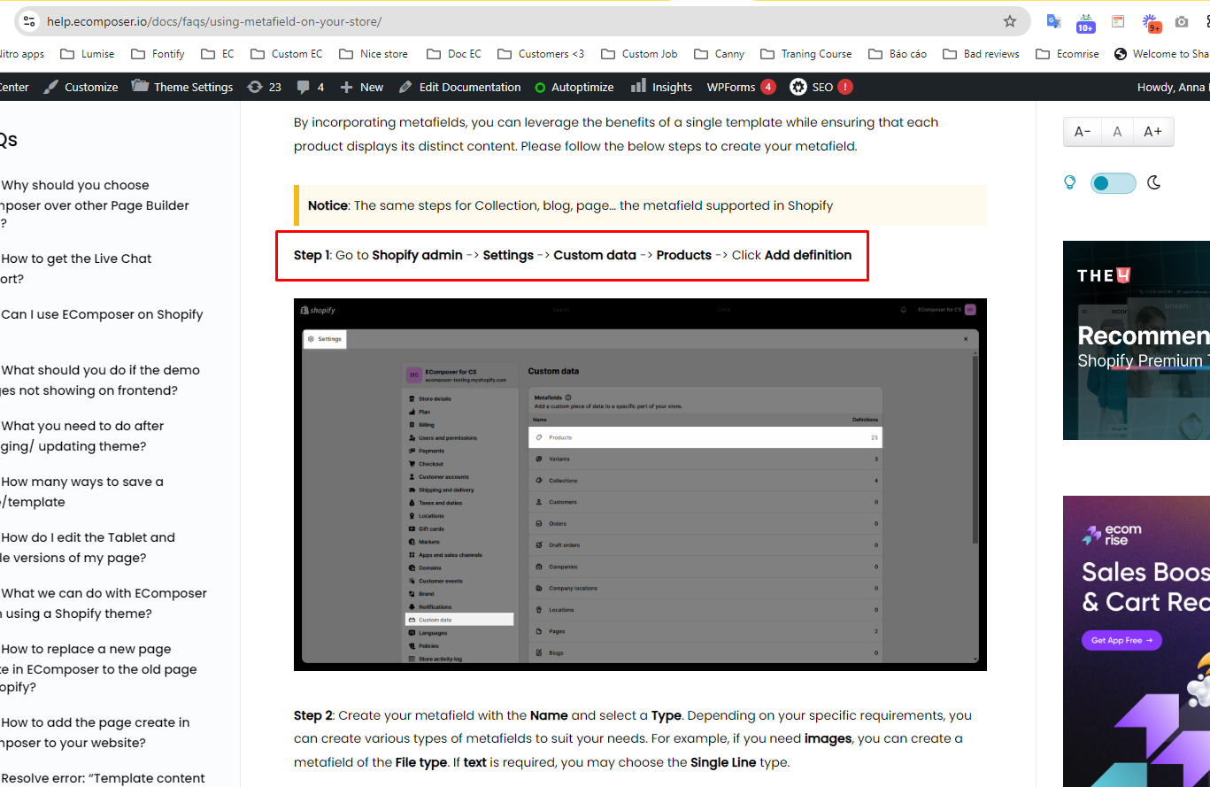Click the site info icon beside URL
This screenshot has height=787, width=1210.
[28, 21]
